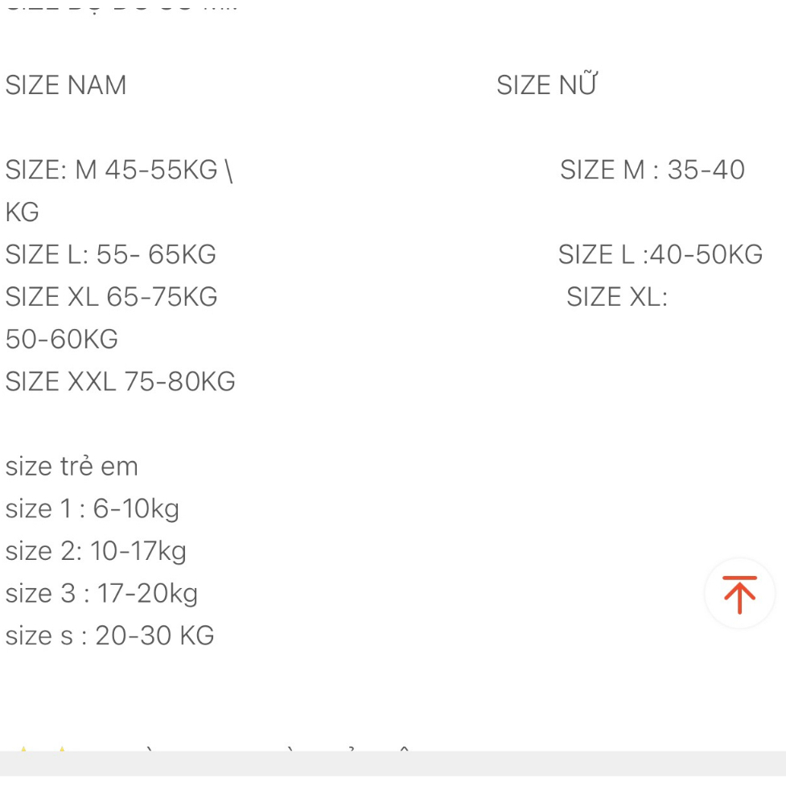
Task: Select the men's SIZE: M 45-55KG line
Action: pos(119,171)
